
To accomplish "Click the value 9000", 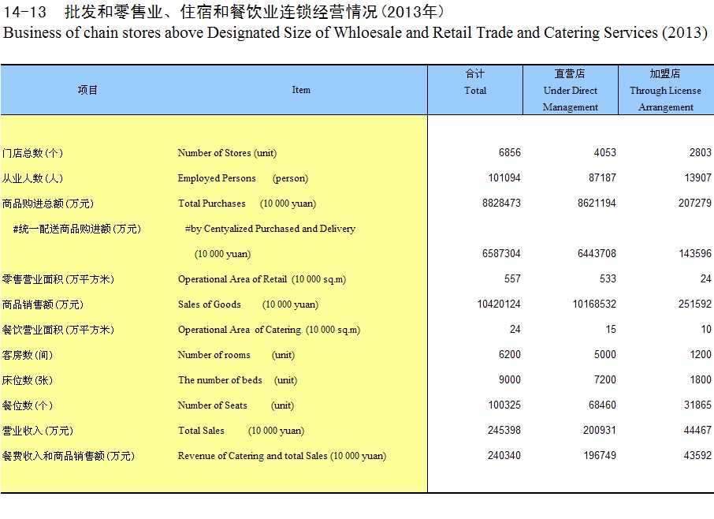I will (x=510, y=379).
